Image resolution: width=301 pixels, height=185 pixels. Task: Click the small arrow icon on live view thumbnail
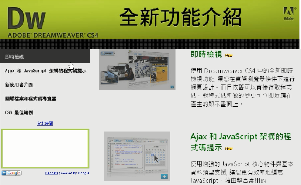coord(172,87)
